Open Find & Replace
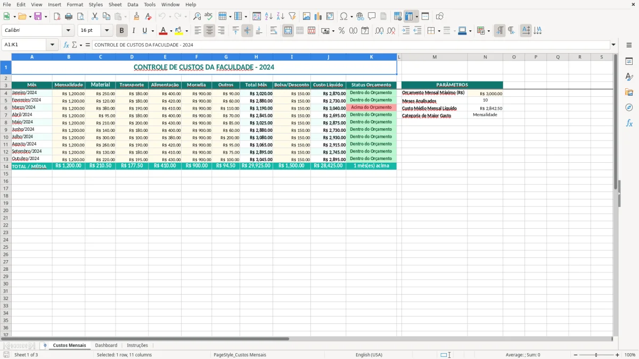639x359 pixels. click(197, 16)
